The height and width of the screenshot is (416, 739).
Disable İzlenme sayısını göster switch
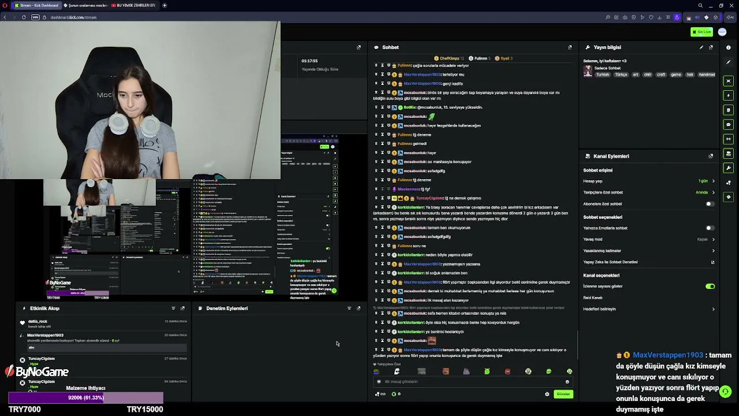point(710,287)
